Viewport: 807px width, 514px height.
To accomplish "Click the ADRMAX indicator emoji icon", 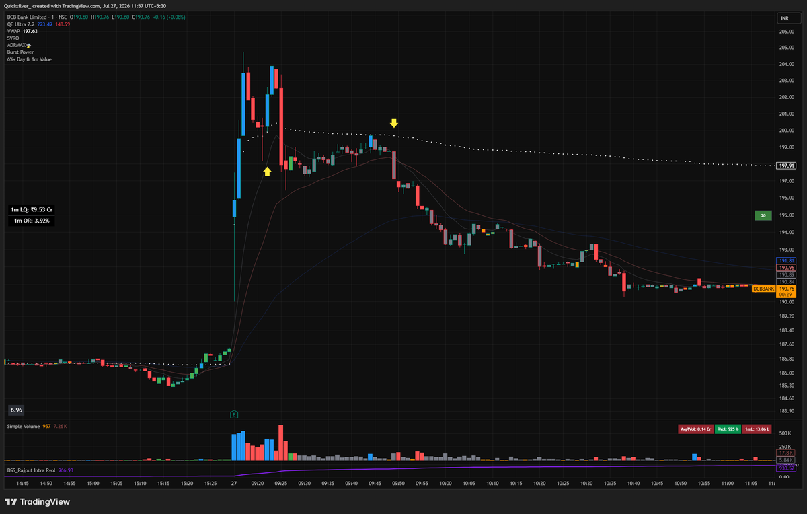I will pyautogui.click(x=28, y=45).
